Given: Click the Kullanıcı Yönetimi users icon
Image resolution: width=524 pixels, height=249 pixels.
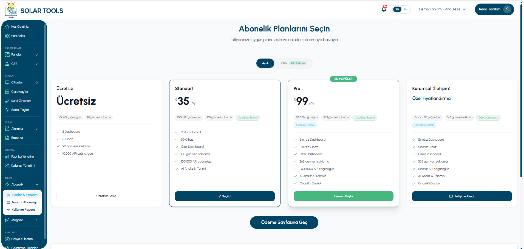Looking at the screenshot, I should click(7, 166).
